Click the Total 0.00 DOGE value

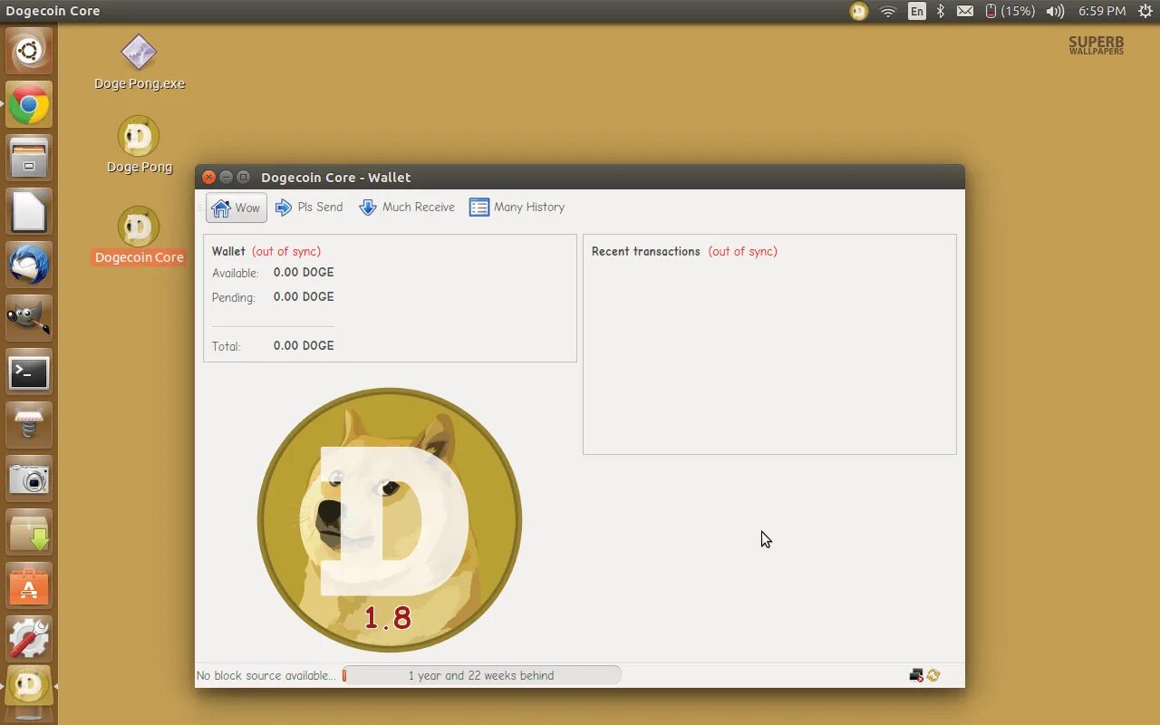[304, 345]
